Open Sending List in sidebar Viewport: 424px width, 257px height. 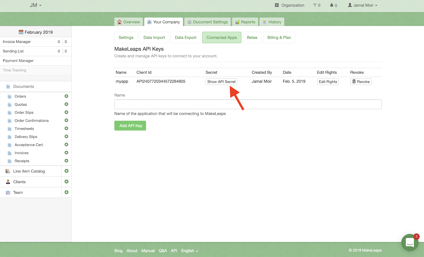point(13,51)
